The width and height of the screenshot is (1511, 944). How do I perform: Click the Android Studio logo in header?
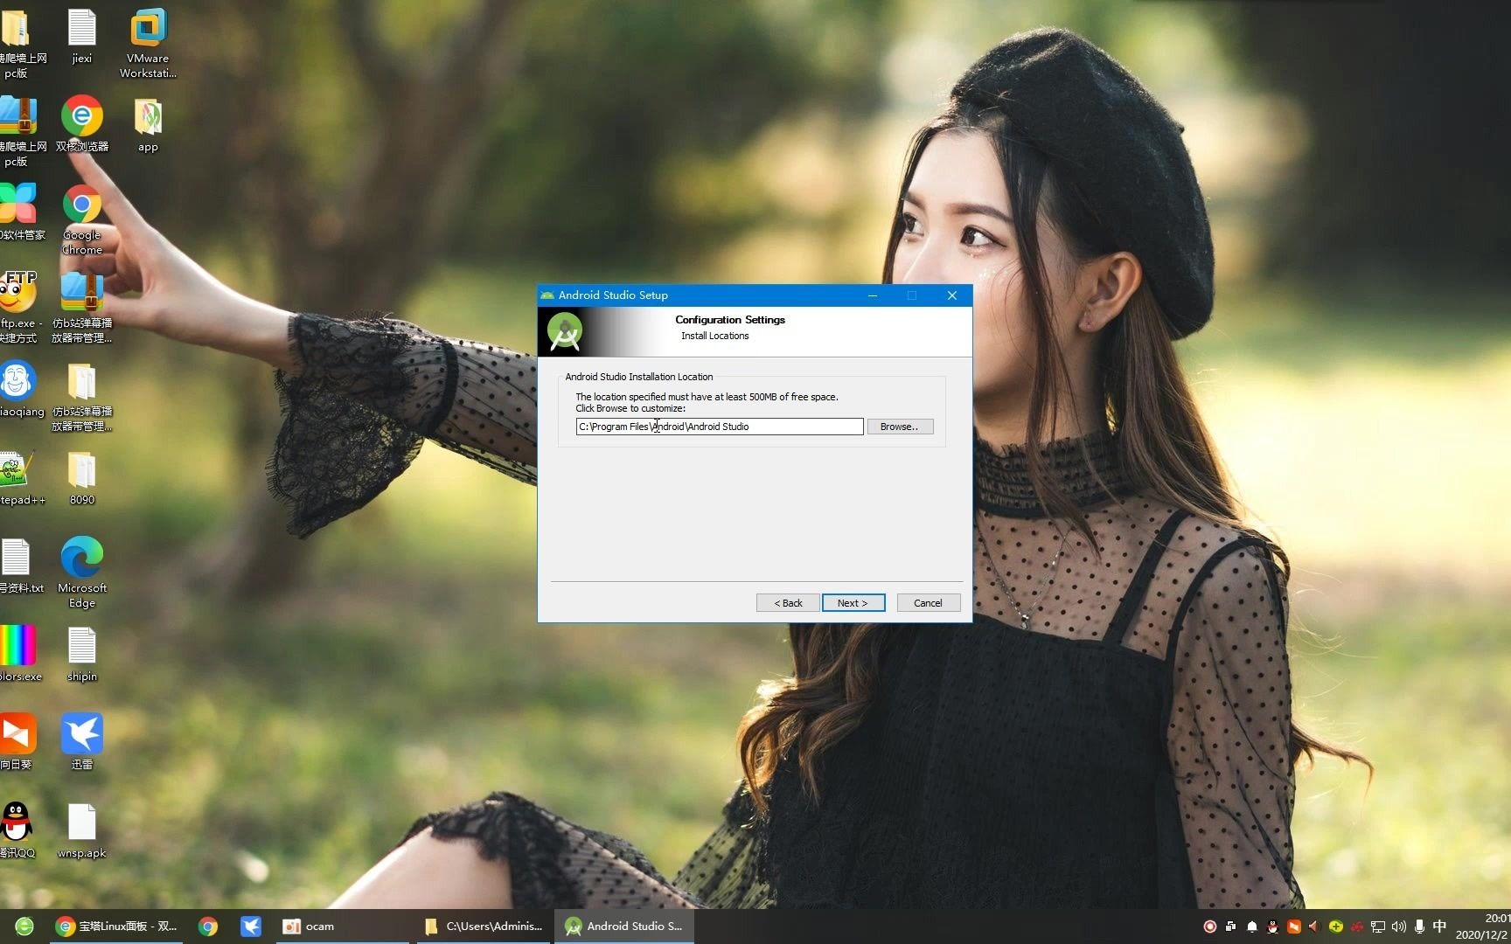[565, 333]
